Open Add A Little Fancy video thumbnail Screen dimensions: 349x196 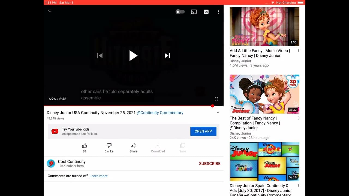[264, 26]
